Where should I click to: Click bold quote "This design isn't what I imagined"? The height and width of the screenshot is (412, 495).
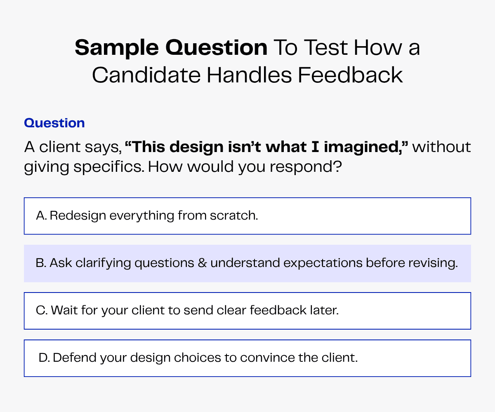266,147
